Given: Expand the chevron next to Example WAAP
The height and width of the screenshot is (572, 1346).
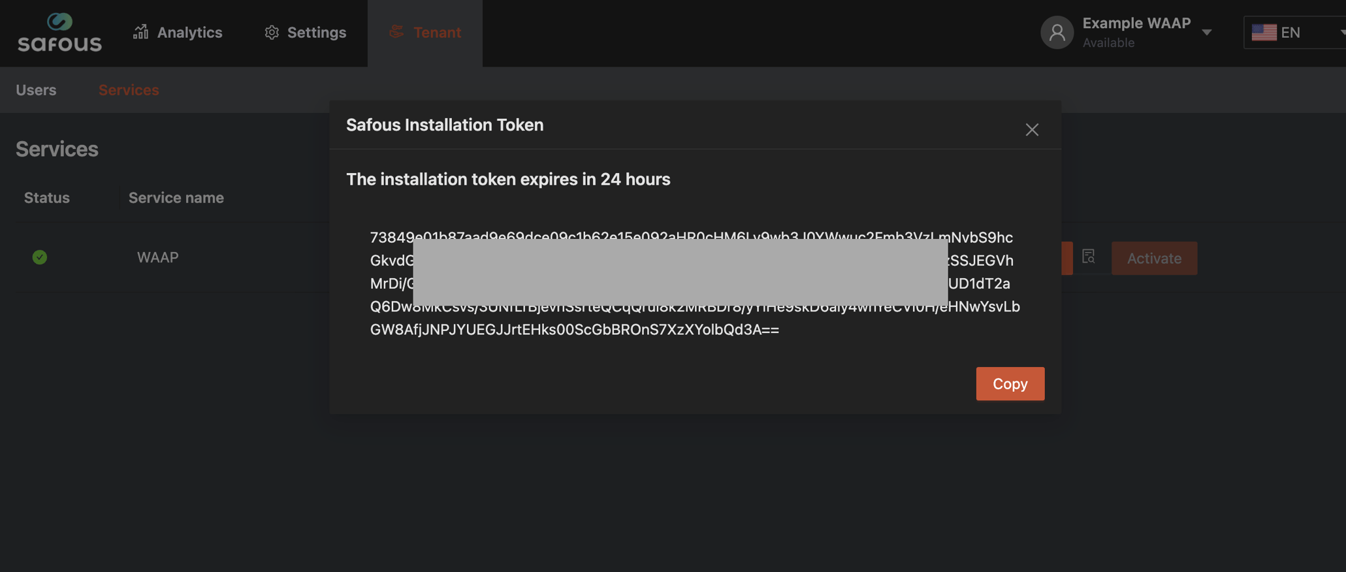Looking at the screenshot, I should click(1208, 32).
